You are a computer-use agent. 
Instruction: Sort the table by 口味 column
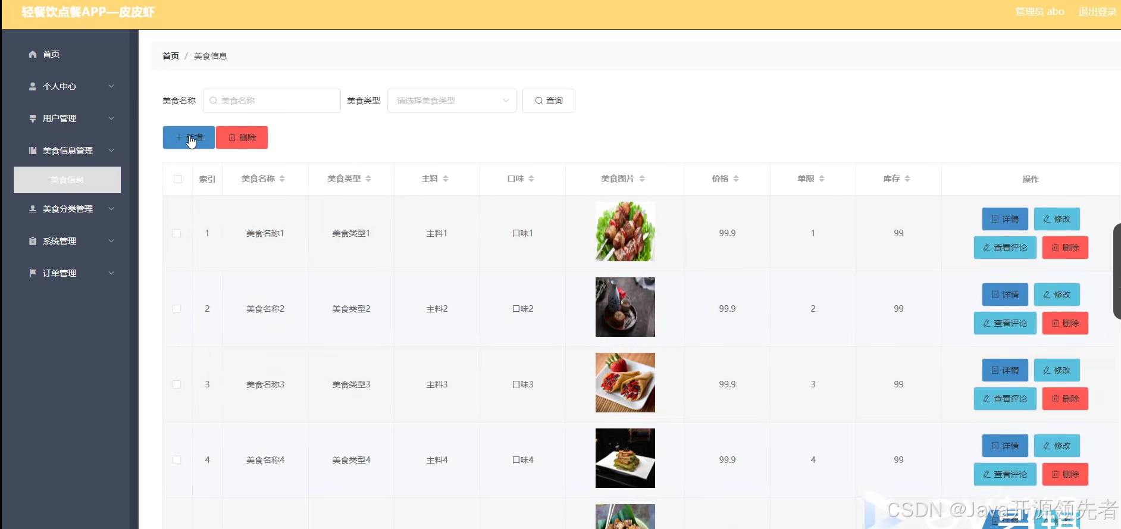[531, 179]
